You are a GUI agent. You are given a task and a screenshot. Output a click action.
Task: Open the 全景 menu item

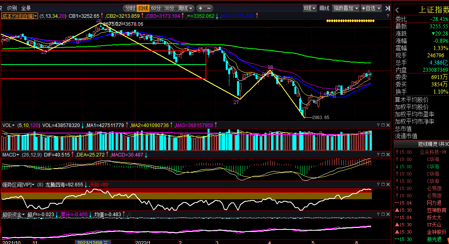(26, 8)
